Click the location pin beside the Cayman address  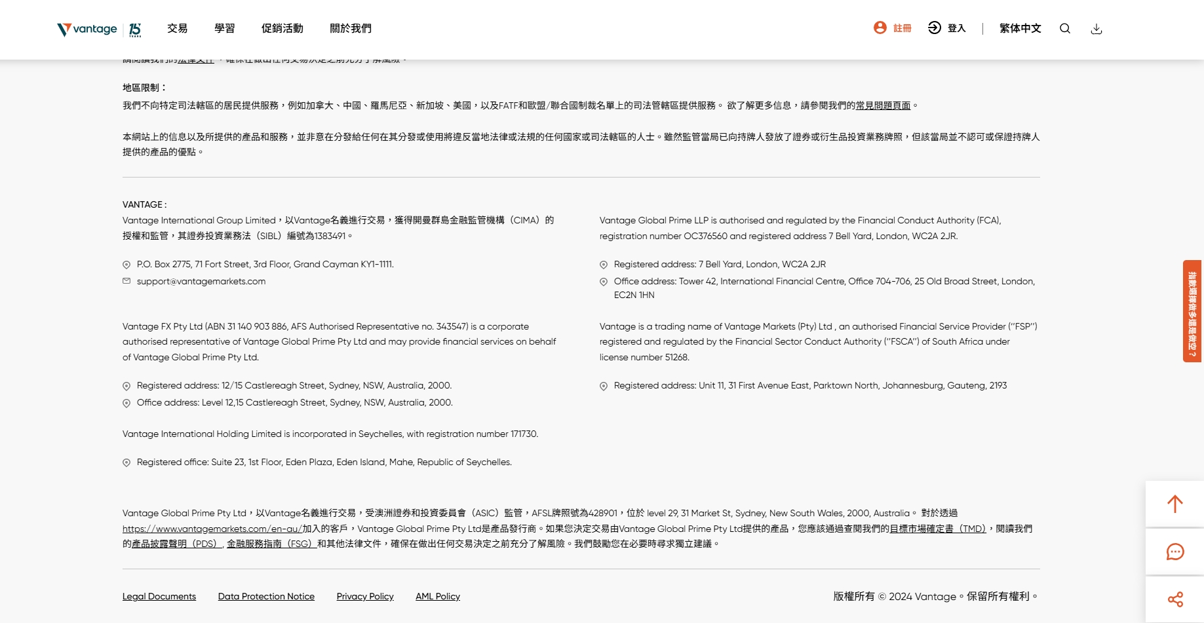[126, 265]
